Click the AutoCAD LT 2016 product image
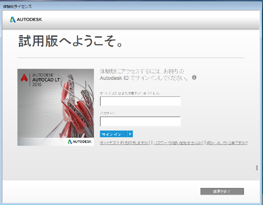 [55, 107]
